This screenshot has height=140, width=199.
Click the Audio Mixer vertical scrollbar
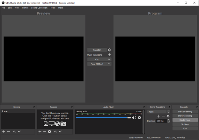coord(144,122)
